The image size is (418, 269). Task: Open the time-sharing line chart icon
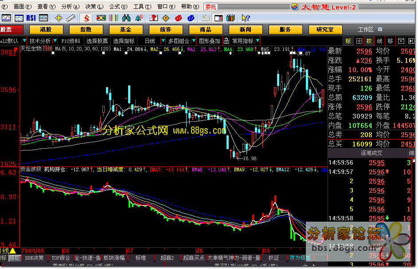pyautogui.click(x=6, y=18)
